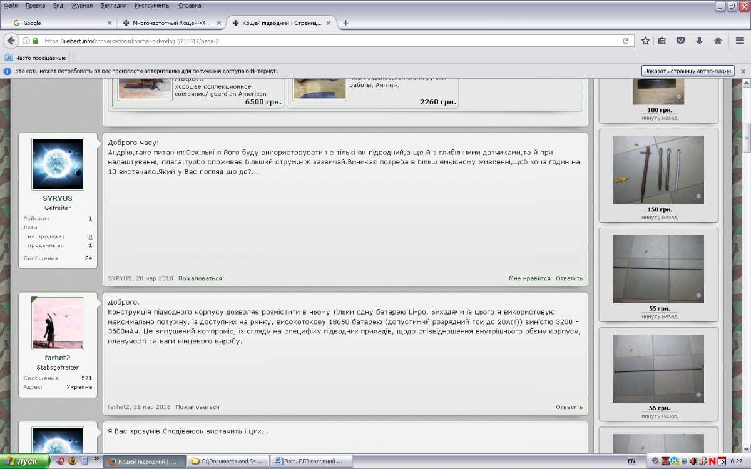Open the Справка menu
Viewport: 751px width, 469px height.
coord(190,5)
